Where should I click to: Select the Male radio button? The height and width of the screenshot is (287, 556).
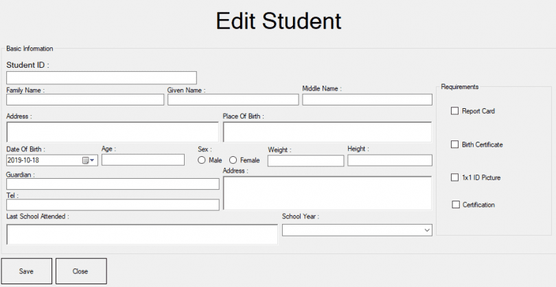(x=202, y=160)
